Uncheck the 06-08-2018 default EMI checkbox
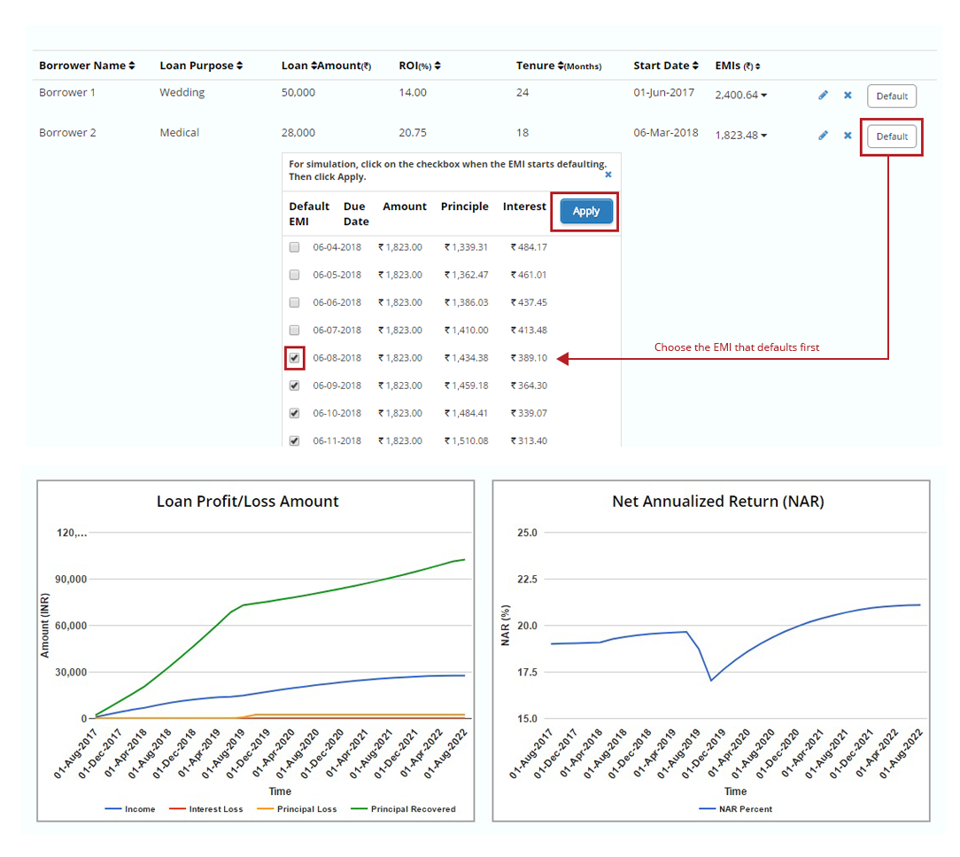Image resolution: width=960 pixels, height=857 pixels. coord(295,358)
